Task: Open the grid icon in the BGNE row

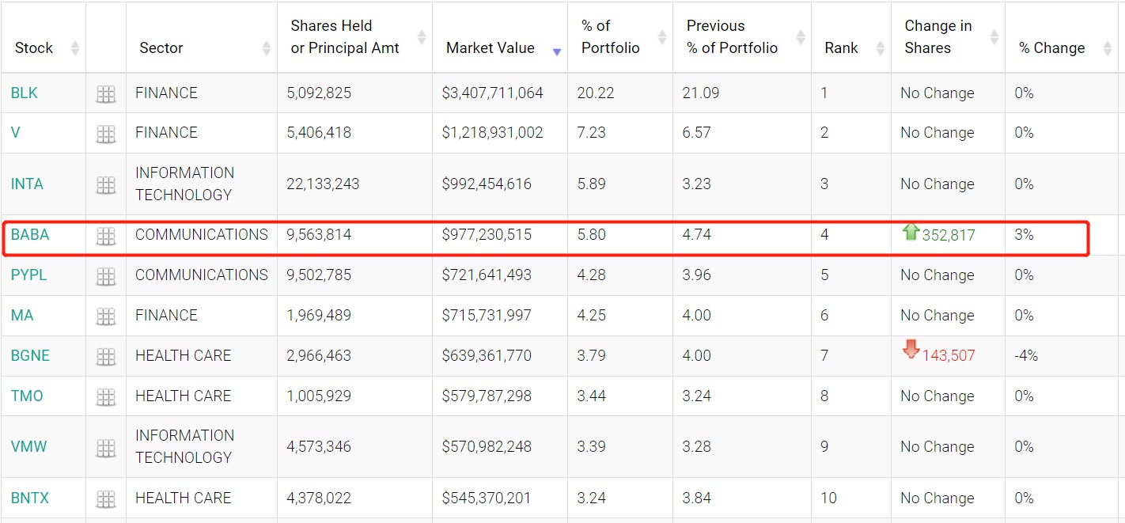Action: (x=105, y=357)
